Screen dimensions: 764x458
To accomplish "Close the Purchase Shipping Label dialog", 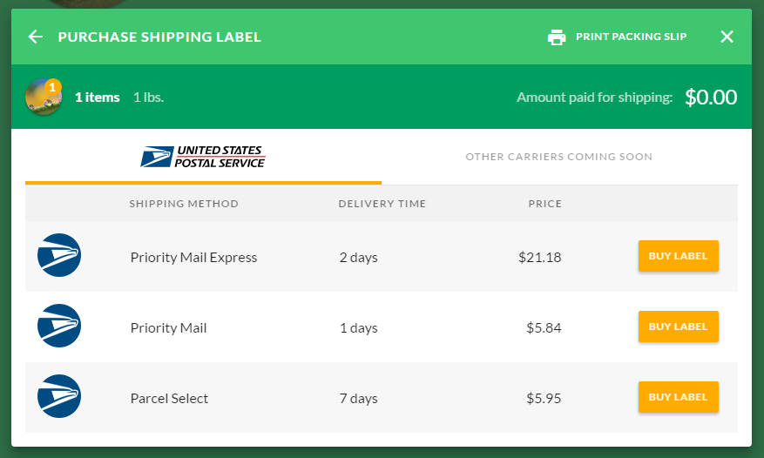I will [727, 37].
